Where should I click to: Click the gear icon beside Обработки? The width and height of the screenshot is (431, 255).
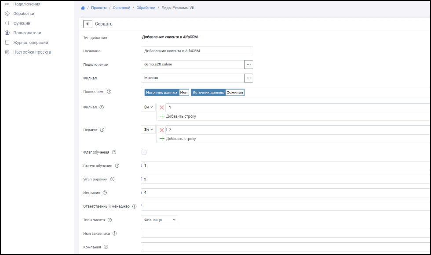7,14
